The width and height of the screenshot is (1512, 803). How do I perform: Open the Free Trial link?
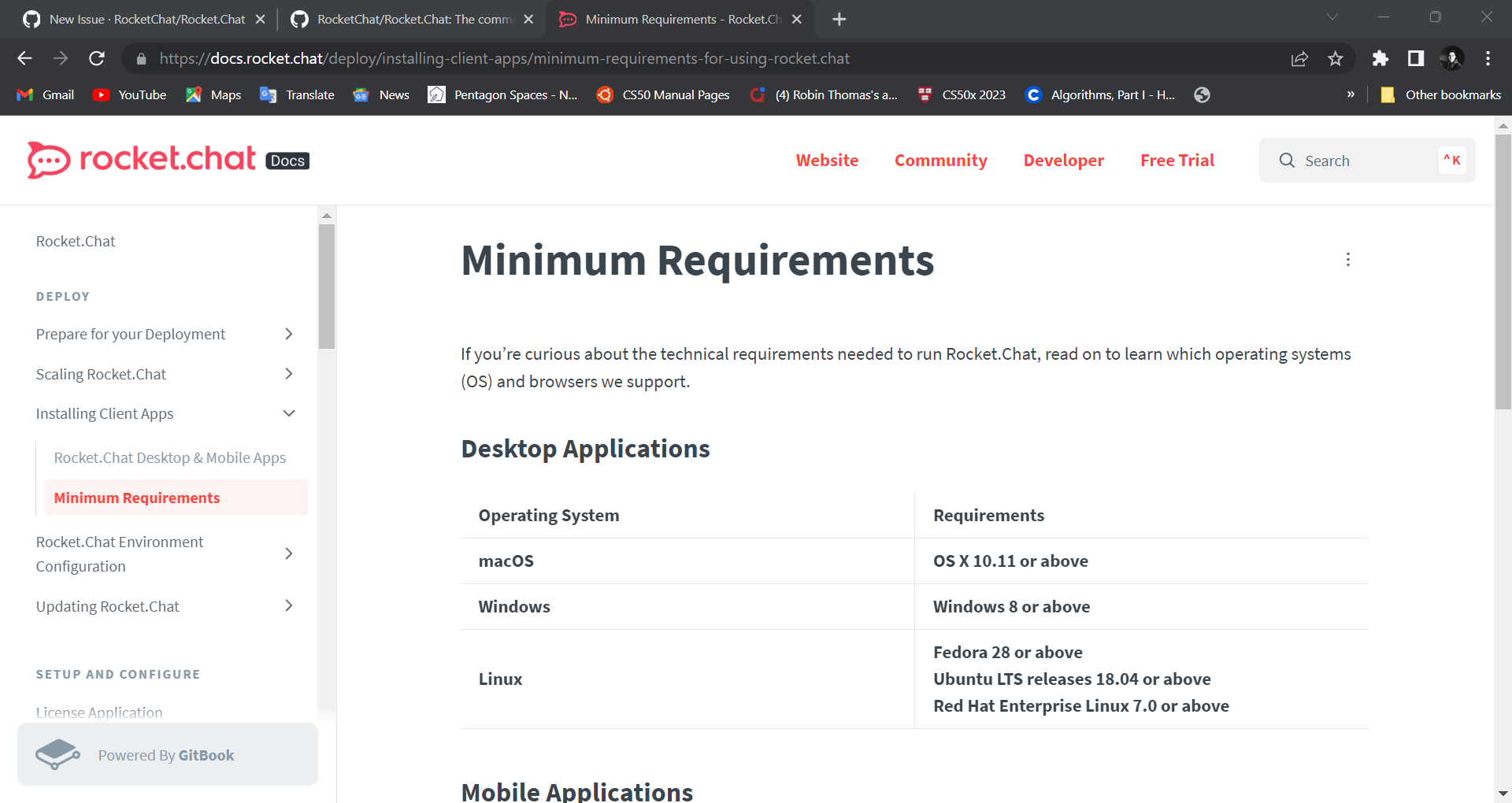point(1177,160)
